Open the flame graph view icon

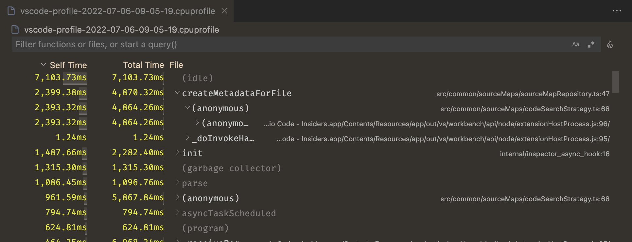coord(610,44)
